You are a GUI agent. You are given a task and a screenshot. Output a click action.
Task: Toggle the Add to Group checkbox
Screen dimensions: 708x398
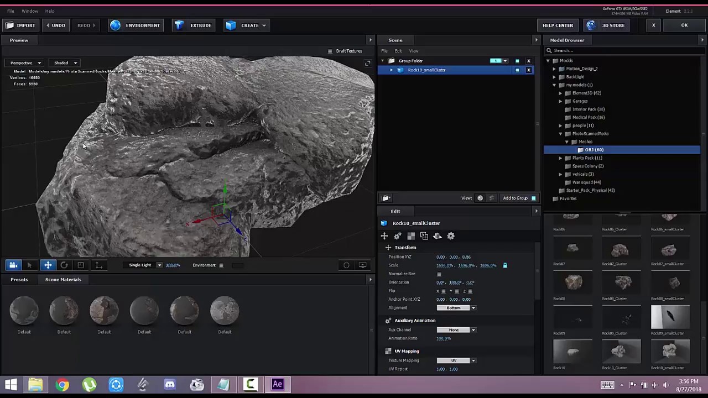point(534,198)
